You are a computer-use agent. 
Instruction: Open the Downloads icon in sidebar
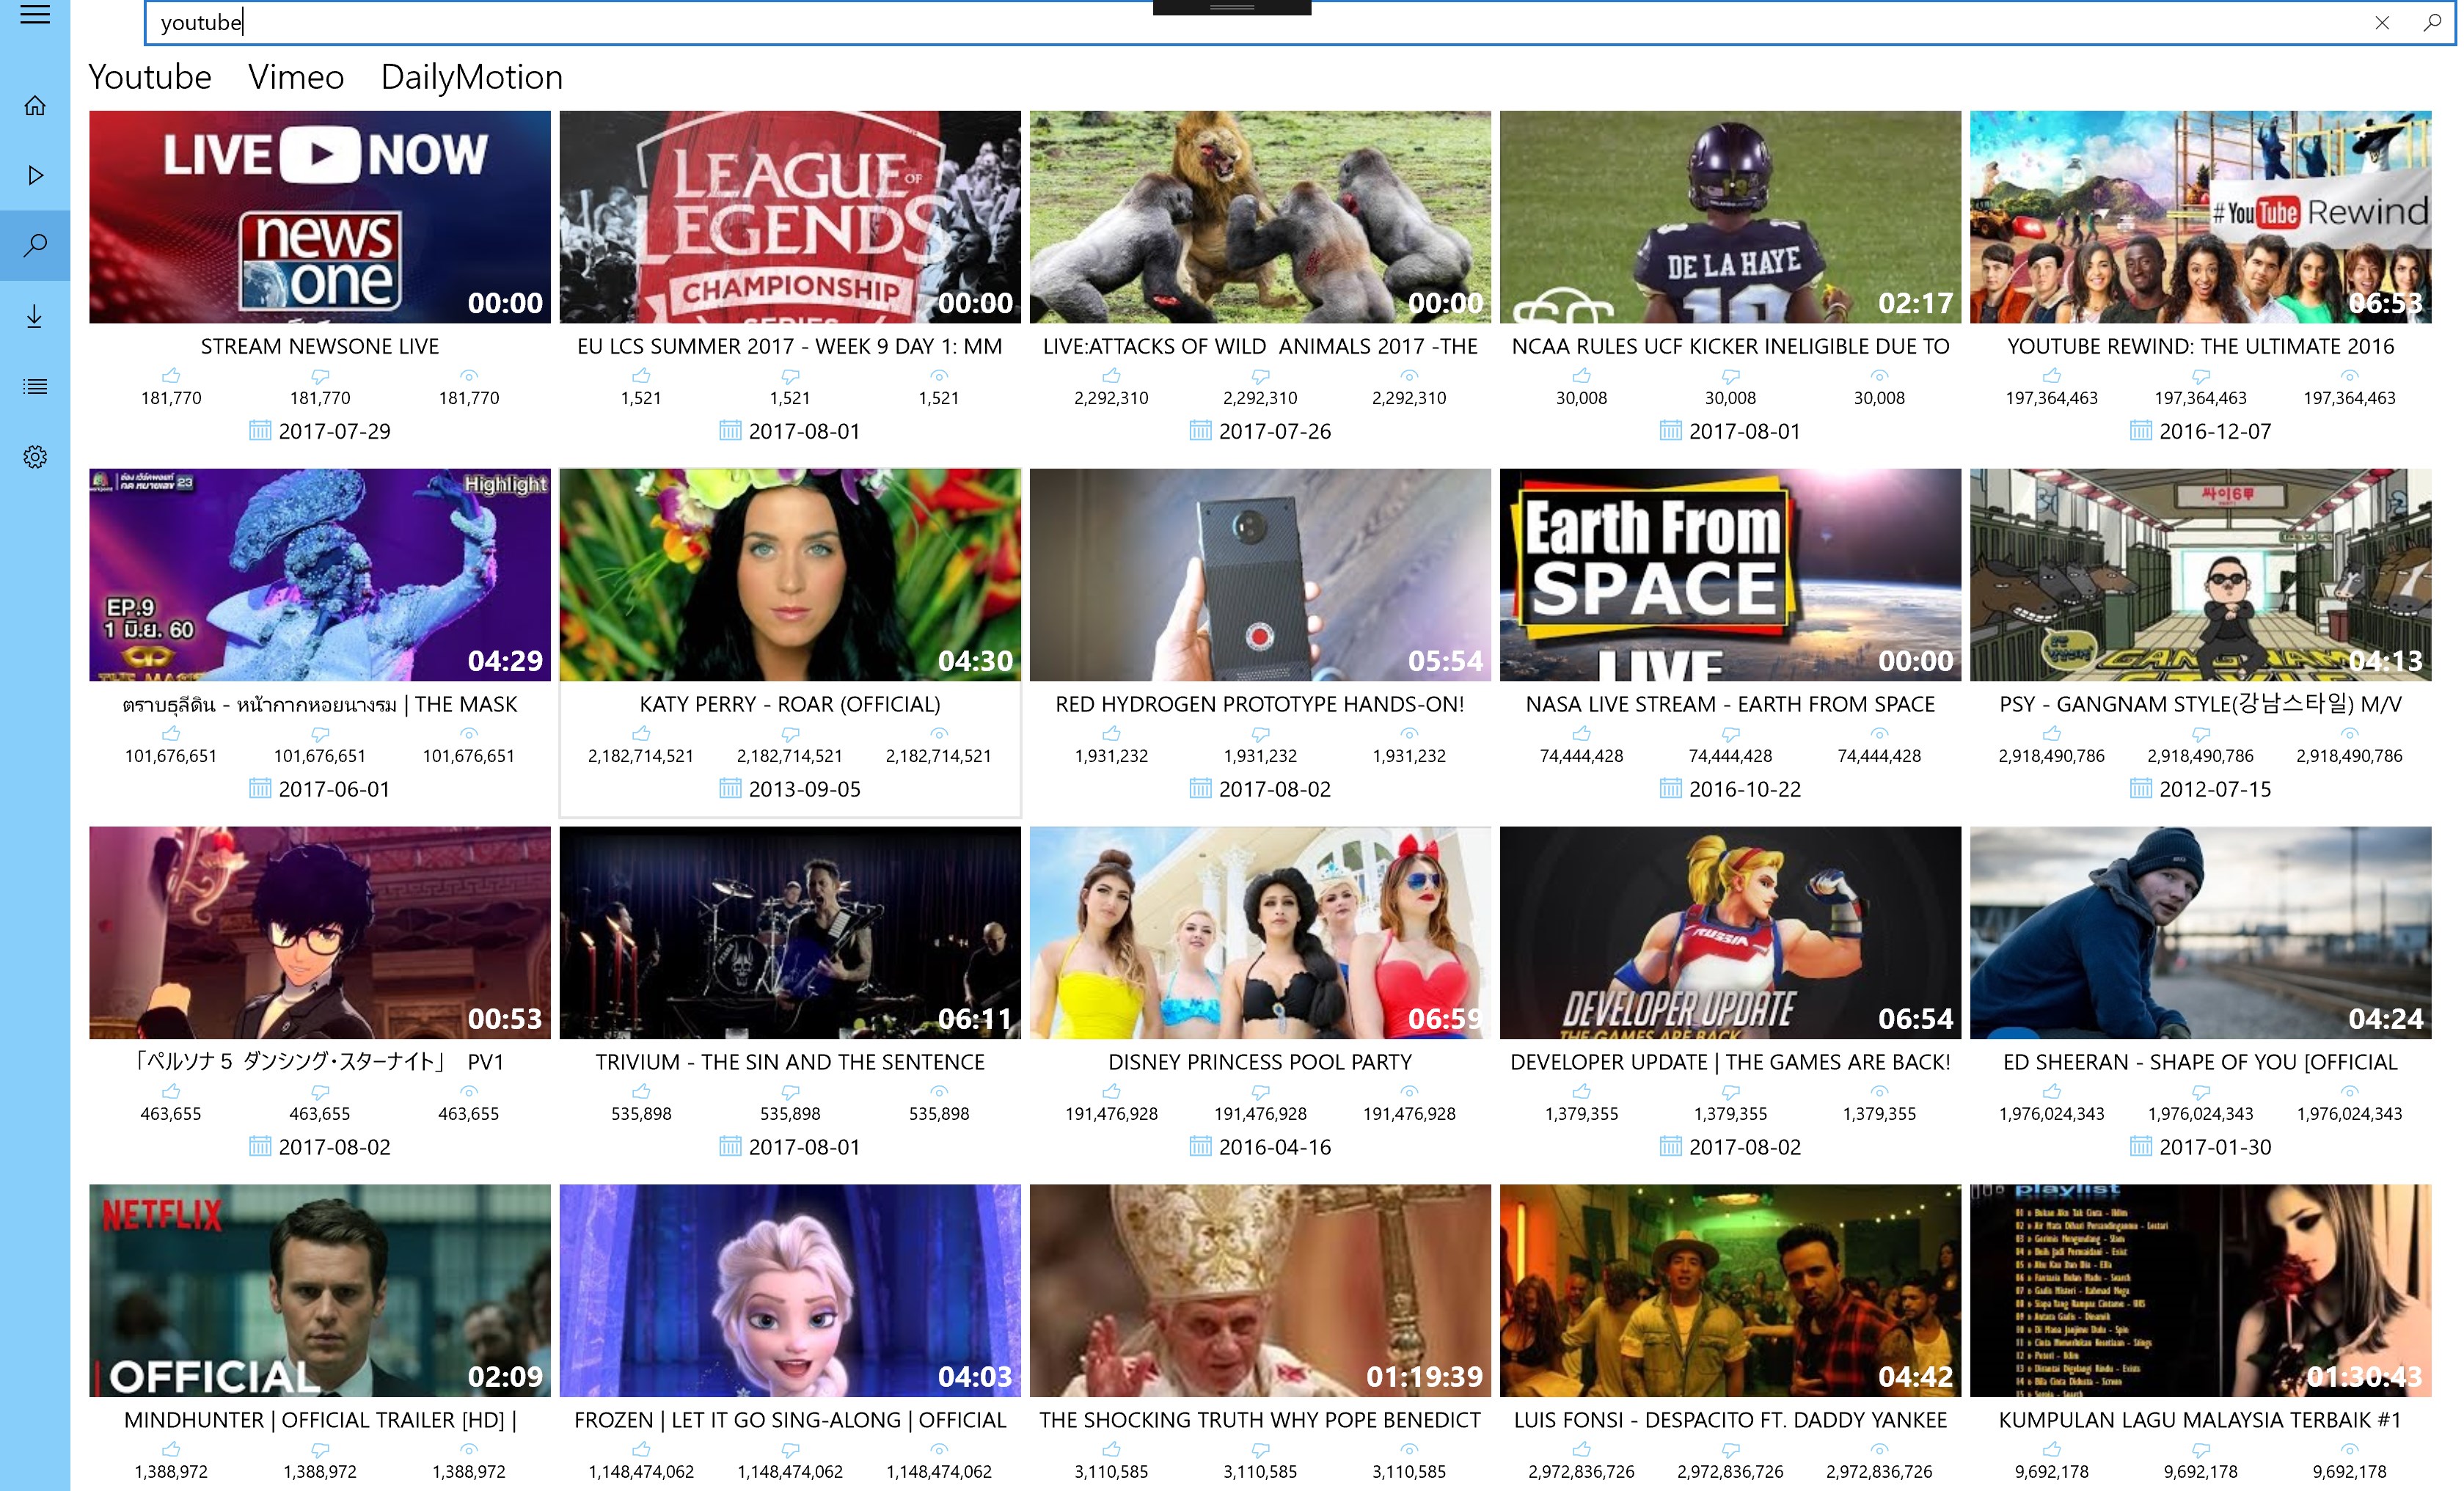(x=35, y=316)
